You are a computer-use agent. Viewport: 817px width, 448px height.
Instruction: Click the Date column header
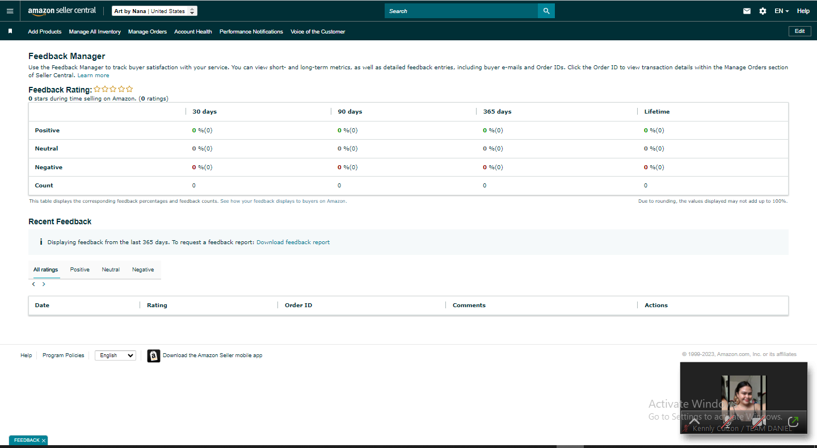(42, 305)
